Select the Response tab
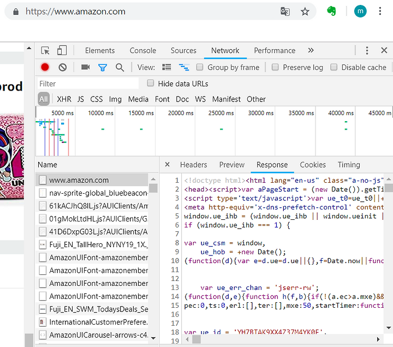 (272, 165)
